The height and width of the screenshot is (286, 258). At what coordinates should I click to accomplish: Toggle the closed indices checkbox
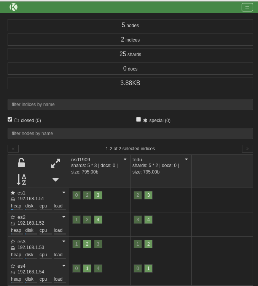pyautogui.click(x=10, y=119)
